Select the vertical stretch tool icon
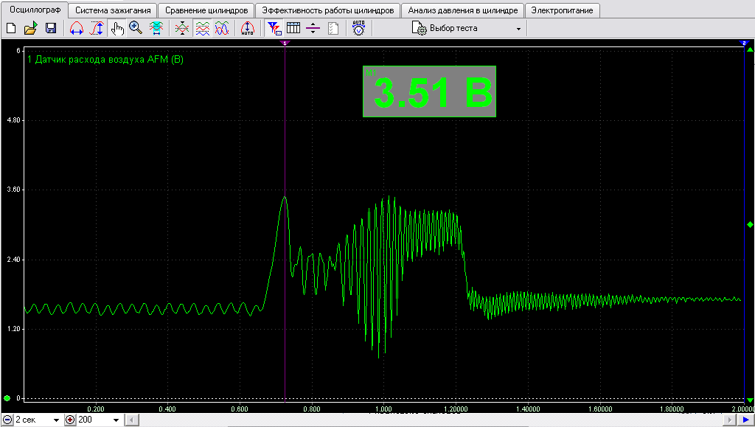 (97, 29)
